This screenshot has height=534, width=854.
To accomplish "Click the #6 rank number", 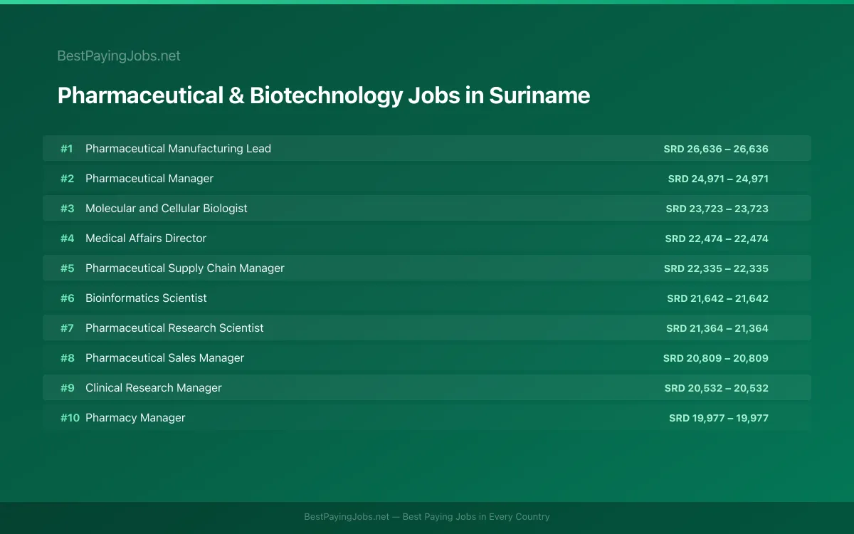I will [x=67, y=298].
